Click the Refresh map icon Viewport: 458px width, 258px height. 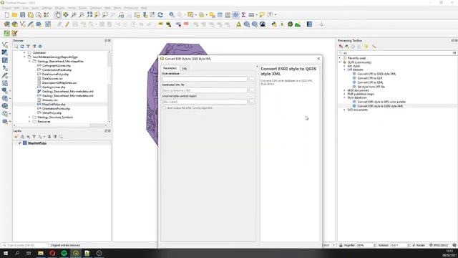pos(160,15)
